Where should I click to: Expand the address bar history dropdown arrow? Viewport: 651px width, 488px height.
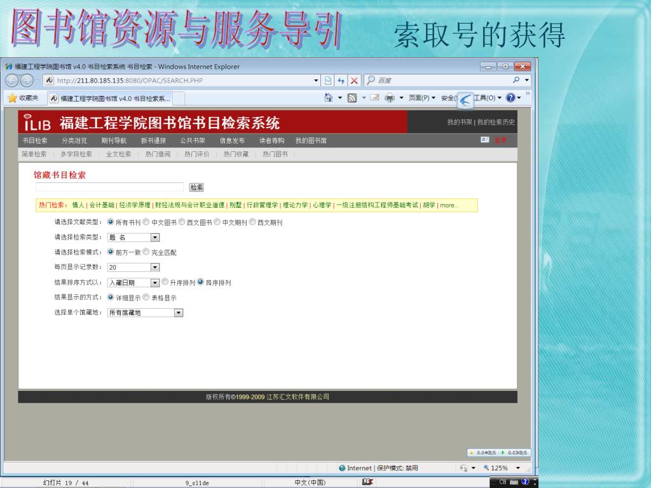pyautogui.click(x=317, y=80)
